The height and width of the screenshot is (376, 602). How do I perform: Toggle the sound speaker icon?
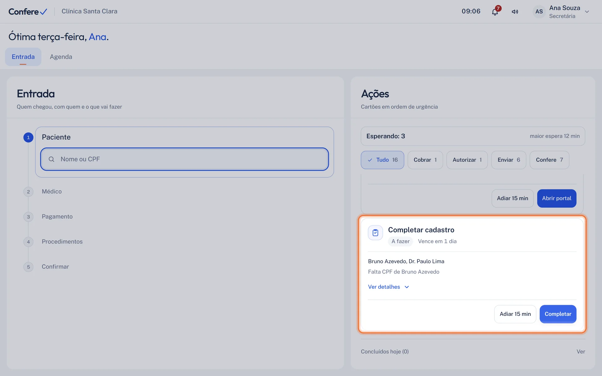pyautogui.click(x=515, y=12)
